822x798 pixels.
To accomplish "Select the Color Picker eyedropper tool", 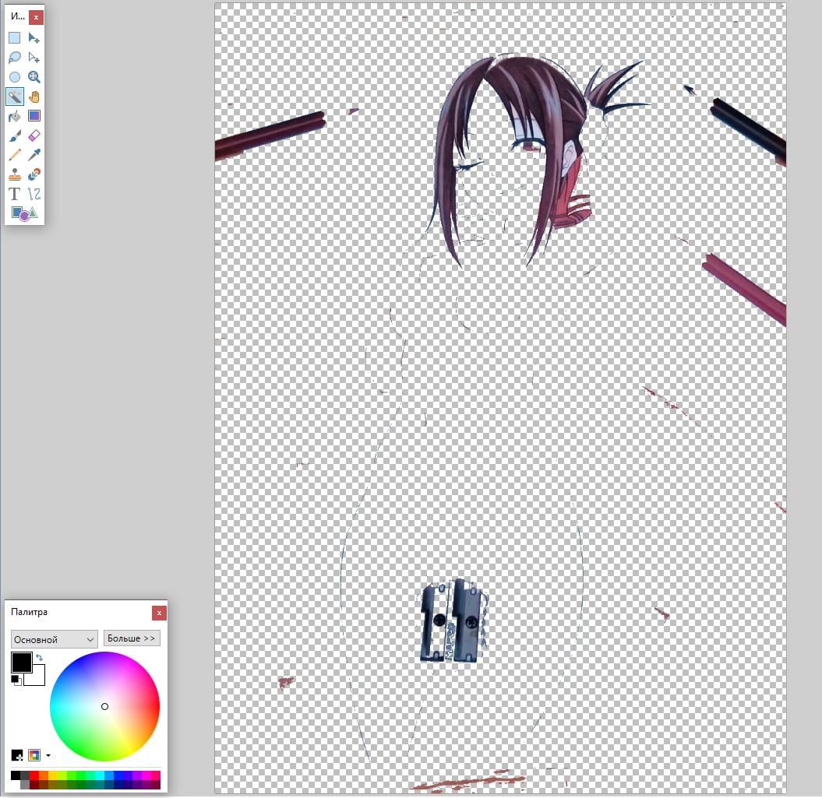I will click(34, 155).
